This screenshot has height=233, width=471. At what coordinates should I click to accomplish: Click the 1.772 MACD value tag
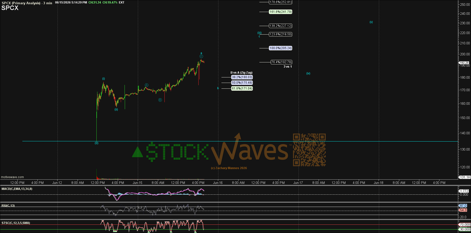464,190
